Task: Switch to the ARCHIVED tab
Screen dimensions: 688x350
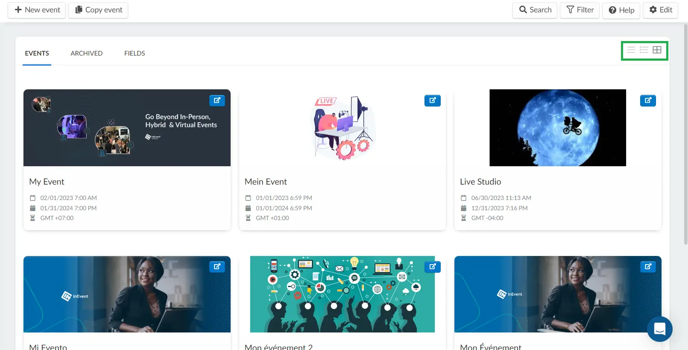Action: tap(87, 53)
